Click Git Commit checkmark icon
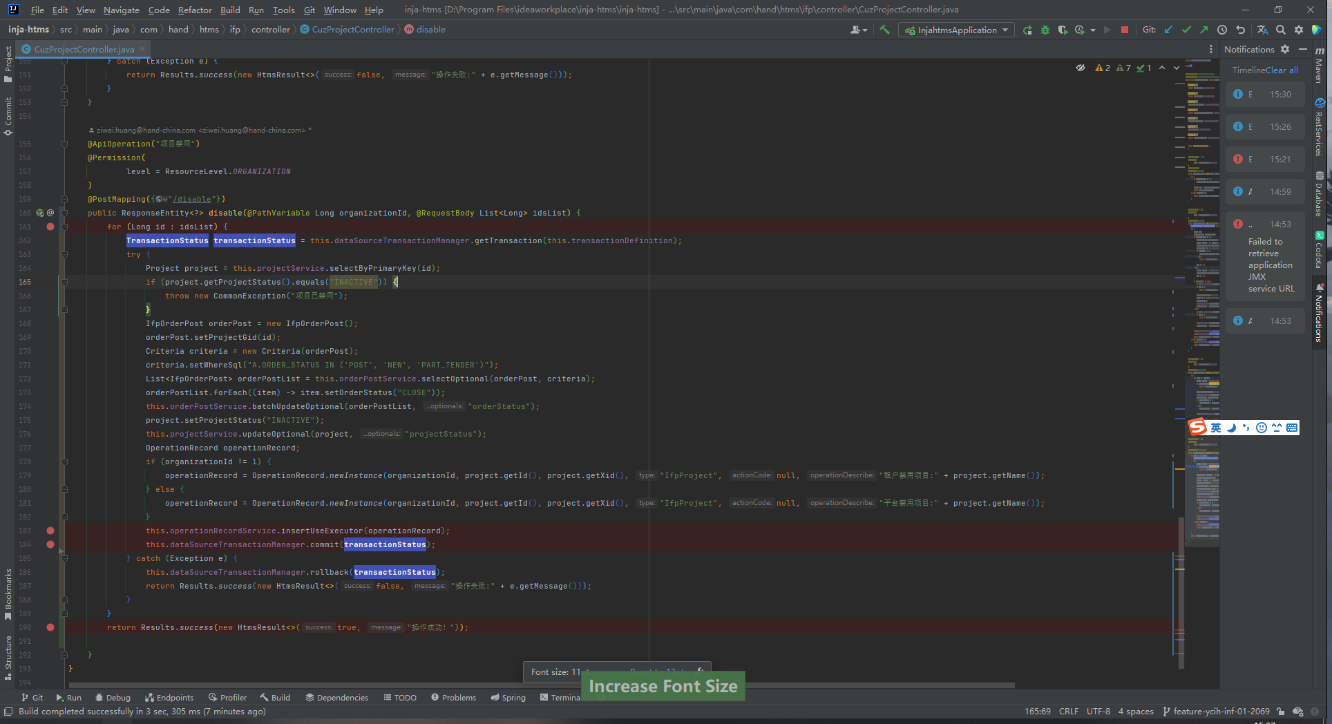This screenshot has width=1332, height=724. click(x=1186, y=30)
